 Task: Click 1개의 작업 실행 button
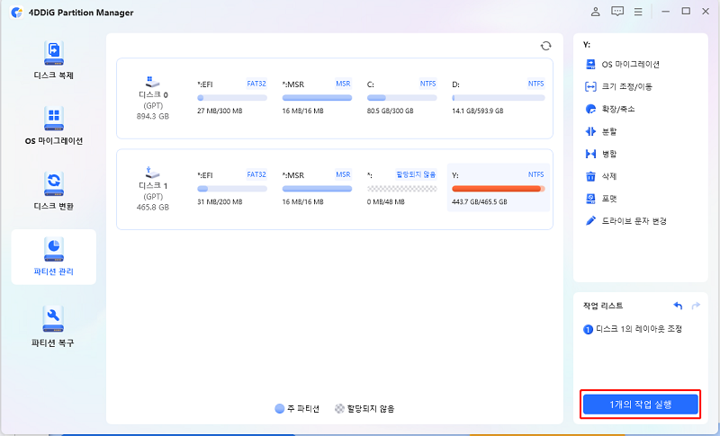[x=640, y=405]
